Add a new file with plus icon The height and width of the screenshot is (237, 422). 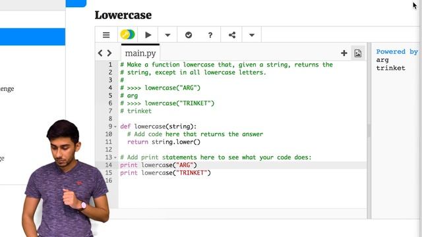click(344, 53)
